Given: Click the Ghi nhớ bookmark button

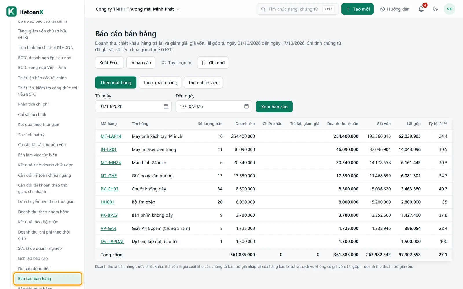Looking at the screenshot, I should 213,63.
